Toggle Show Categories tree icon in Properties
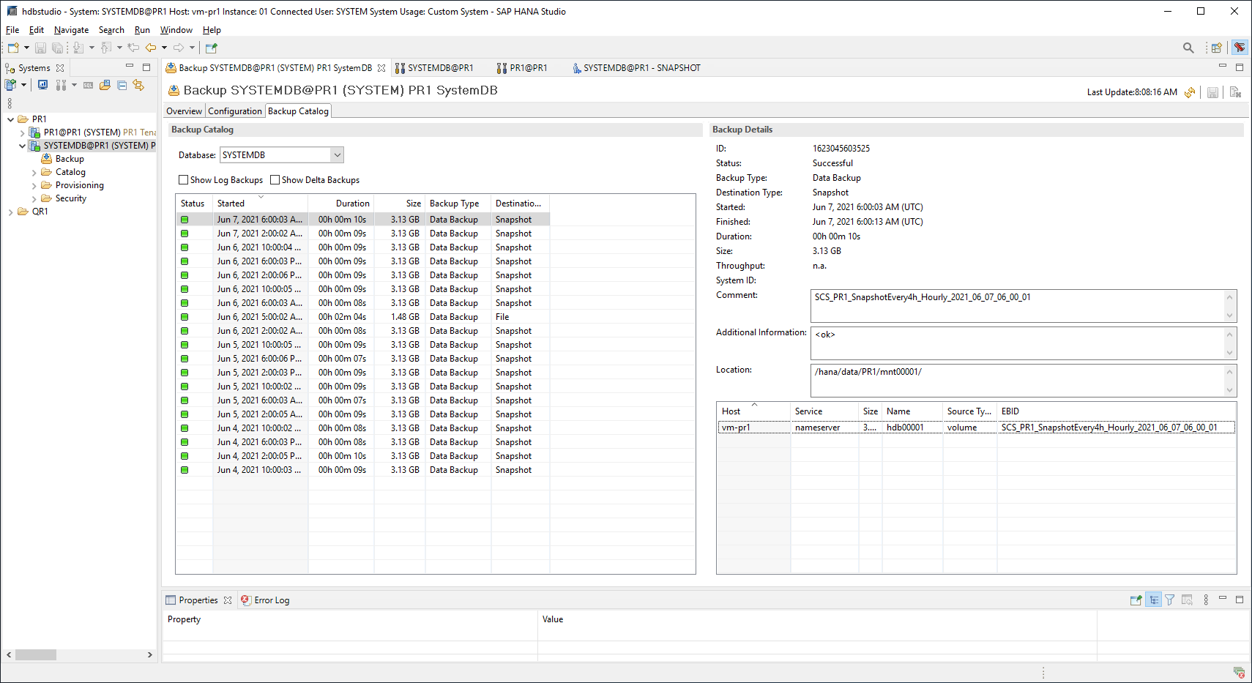Screen dimensions: 1252x683 [x=1153, y=600]
